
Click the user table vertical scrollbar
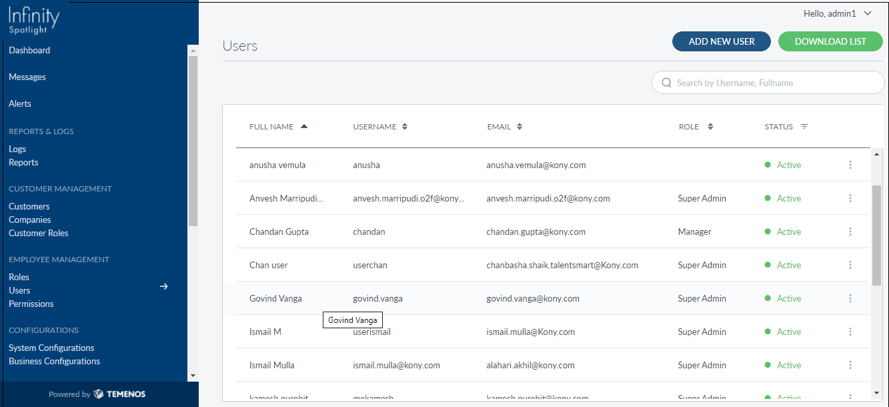(876, 235)
